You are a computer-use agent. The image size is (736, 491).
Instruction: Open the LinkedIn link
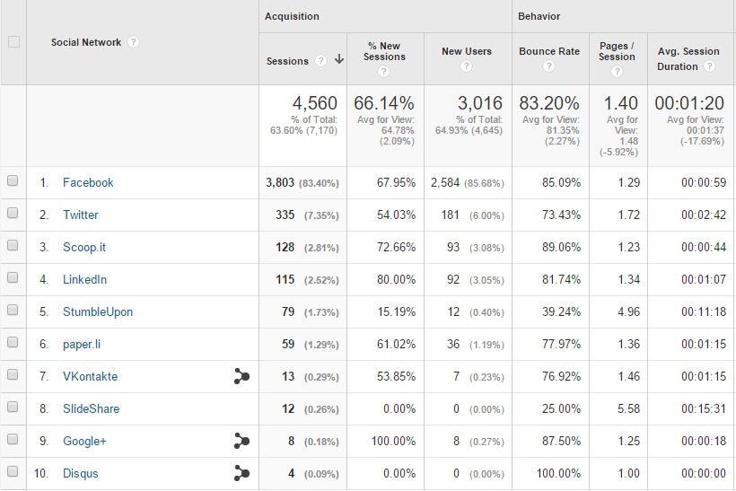(x=85, y=280)
